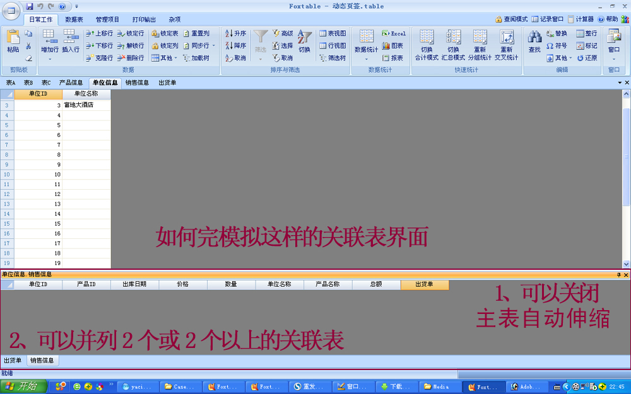Move the row up with 上移行
This screenshot has width=631, height=394.
point(100,33)
